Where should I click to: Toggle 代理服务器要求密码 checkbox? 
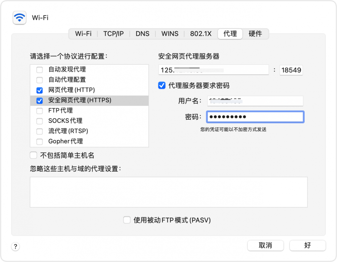(162, 85)
